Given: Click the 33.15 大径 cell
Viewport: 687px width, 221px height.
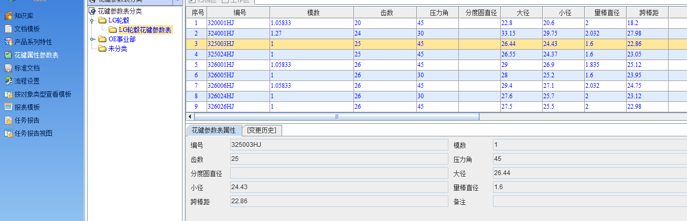Looking at the screenshot, I should [521, 33].
